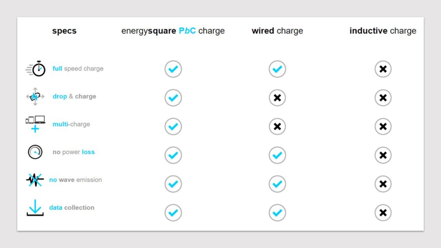Click the multi-charge text label
Image resolution: width=441 pixels, height=248 pixels.
click(x=71, y=124)
